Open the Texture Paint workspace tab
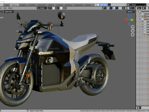 click(x=42, y=5)
